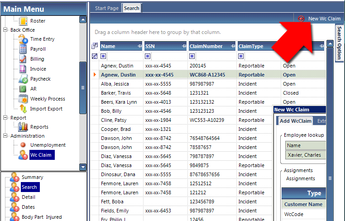
Task: Select Xavier, Charles in Employee lookup
Action: [x=306, y=155]
